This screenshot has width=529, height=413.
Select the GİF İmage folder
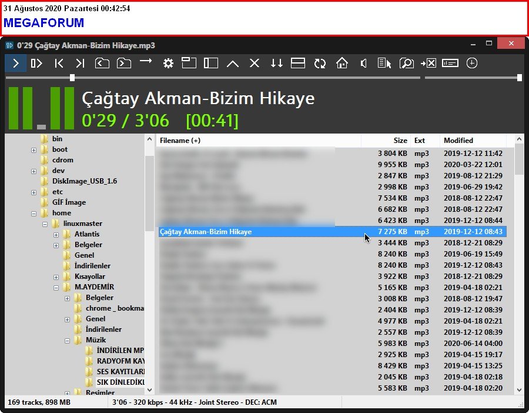[x=69, y=202]
